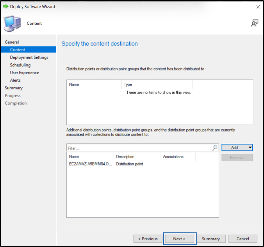The width and height of the screenshot is (264, 247).
Task: Click the search magnifier in Filter box
Action: [x=215, y=148]
